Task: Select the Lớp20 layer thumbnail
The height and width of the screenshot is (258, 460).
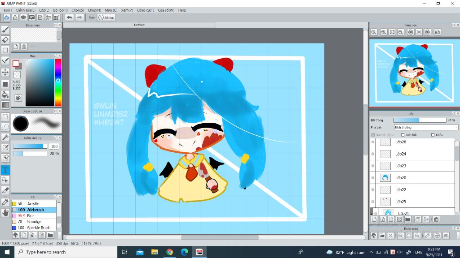Action: tap(385, 178)
